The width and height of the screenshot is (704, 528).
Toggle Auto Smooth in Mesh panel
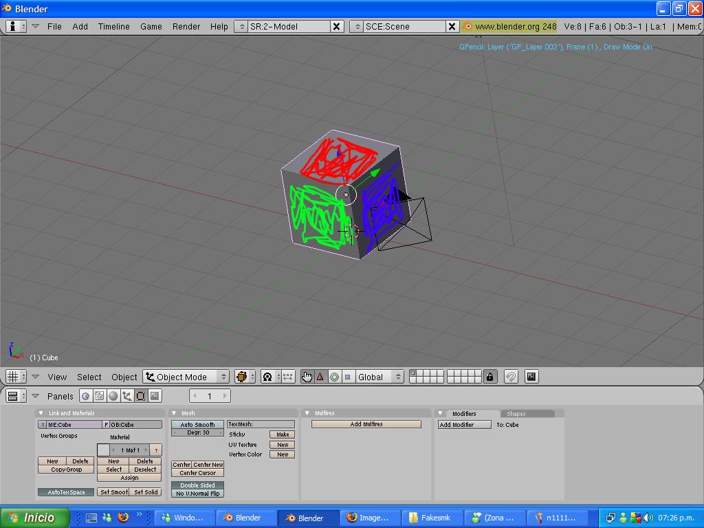pos(197,425)
